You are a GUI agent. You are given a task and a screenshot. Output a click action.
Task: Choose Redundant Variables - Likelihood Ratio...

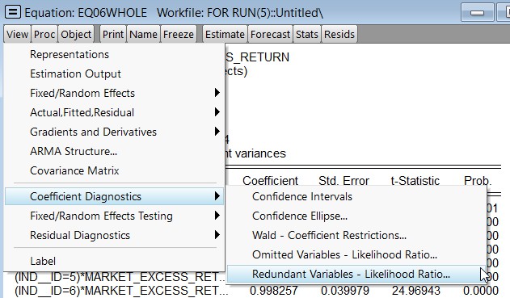coord(356,275)
